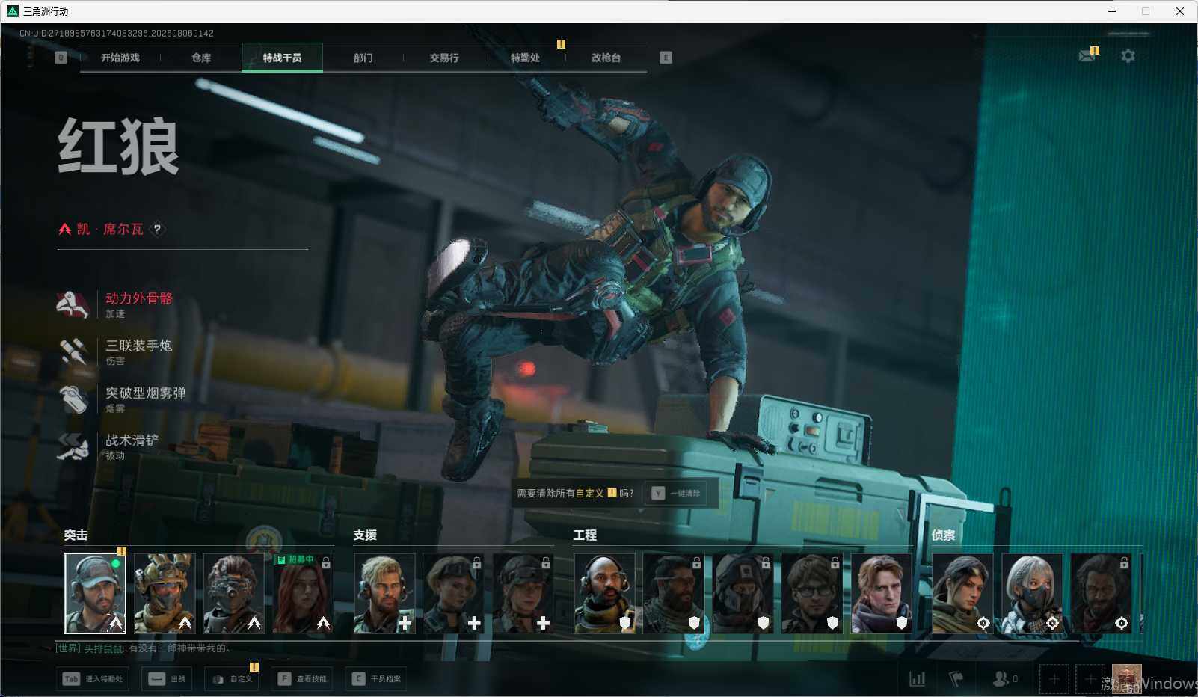Select the 动力外骨骼 skill icon

73,304
